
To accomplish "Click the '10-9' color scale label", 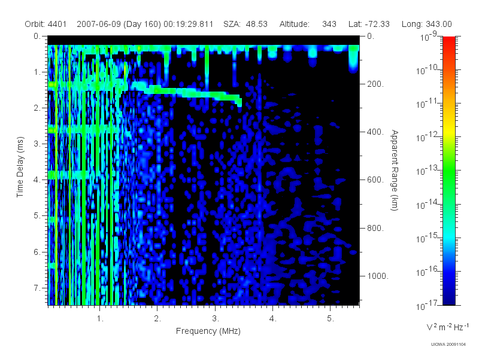I will point(429,36).
